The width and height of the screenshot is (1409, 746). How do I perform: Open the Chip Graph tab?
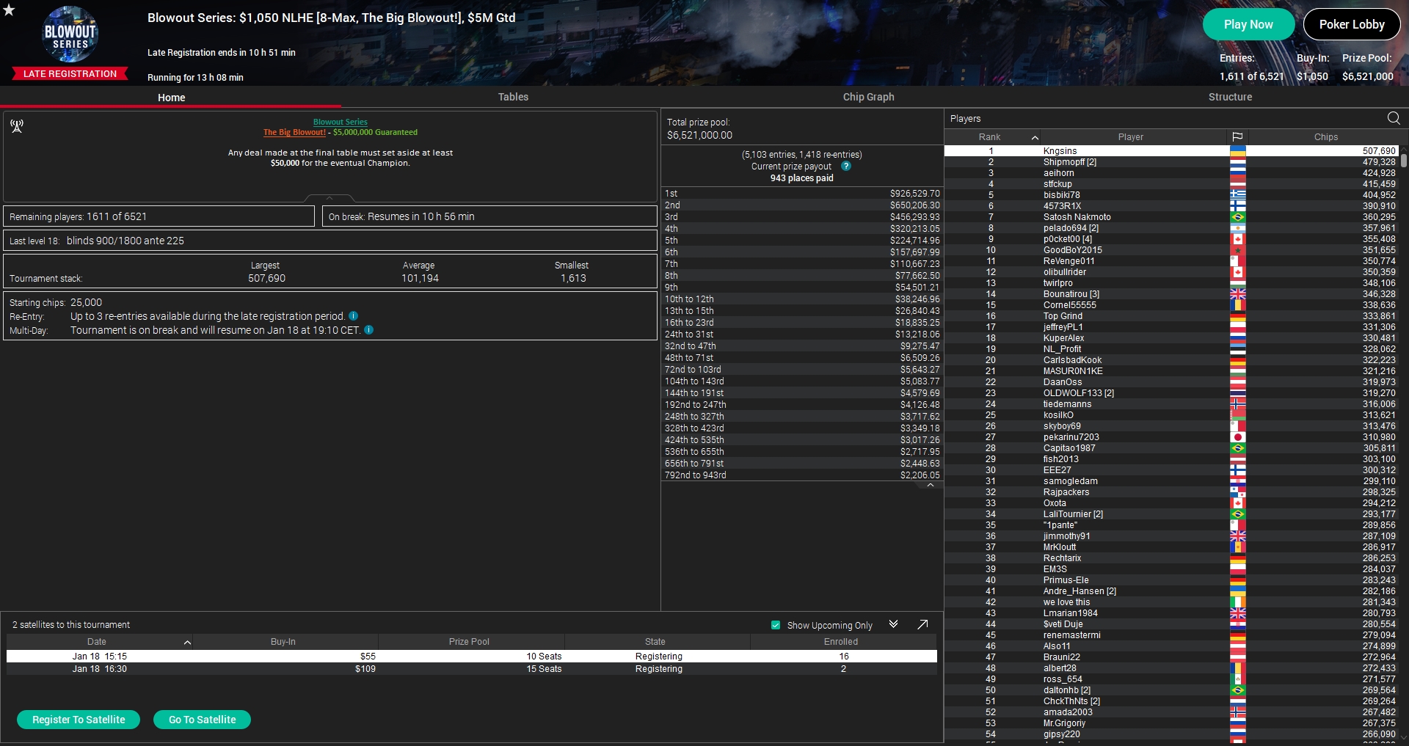click(868, 97)
